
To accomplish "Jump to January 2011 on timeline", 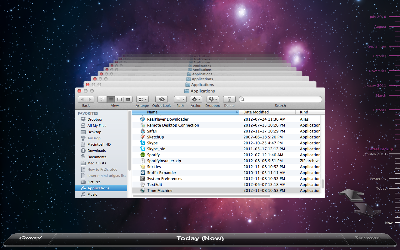I will 375,86.
